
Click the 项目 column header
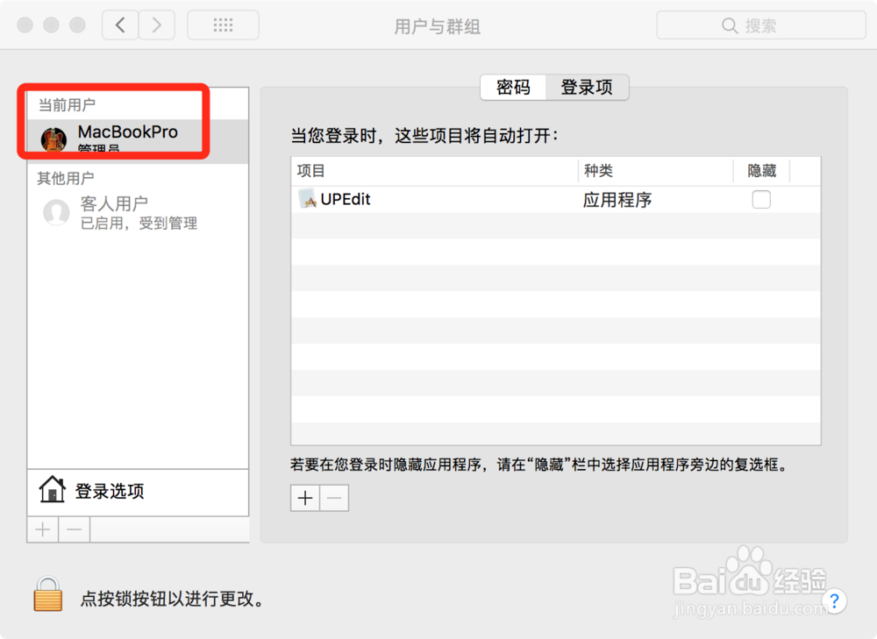(x=434, y=171)
